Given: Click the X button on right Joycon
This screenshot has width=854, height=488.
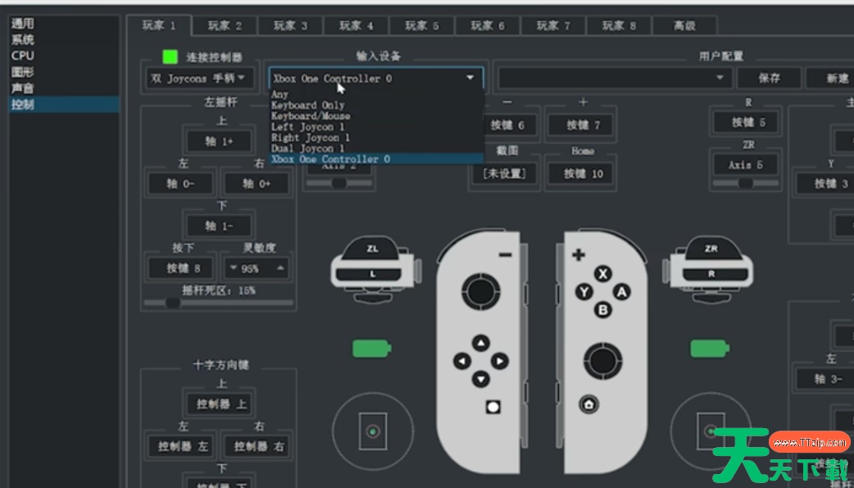Looking at the screenshot, I should coord(603,274).
